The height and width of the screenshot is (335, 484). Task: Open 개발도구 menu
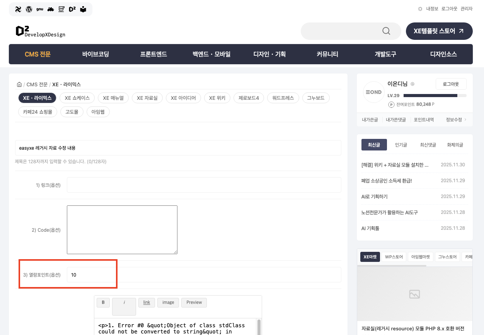pyautogui.click(x=385, y=54)
